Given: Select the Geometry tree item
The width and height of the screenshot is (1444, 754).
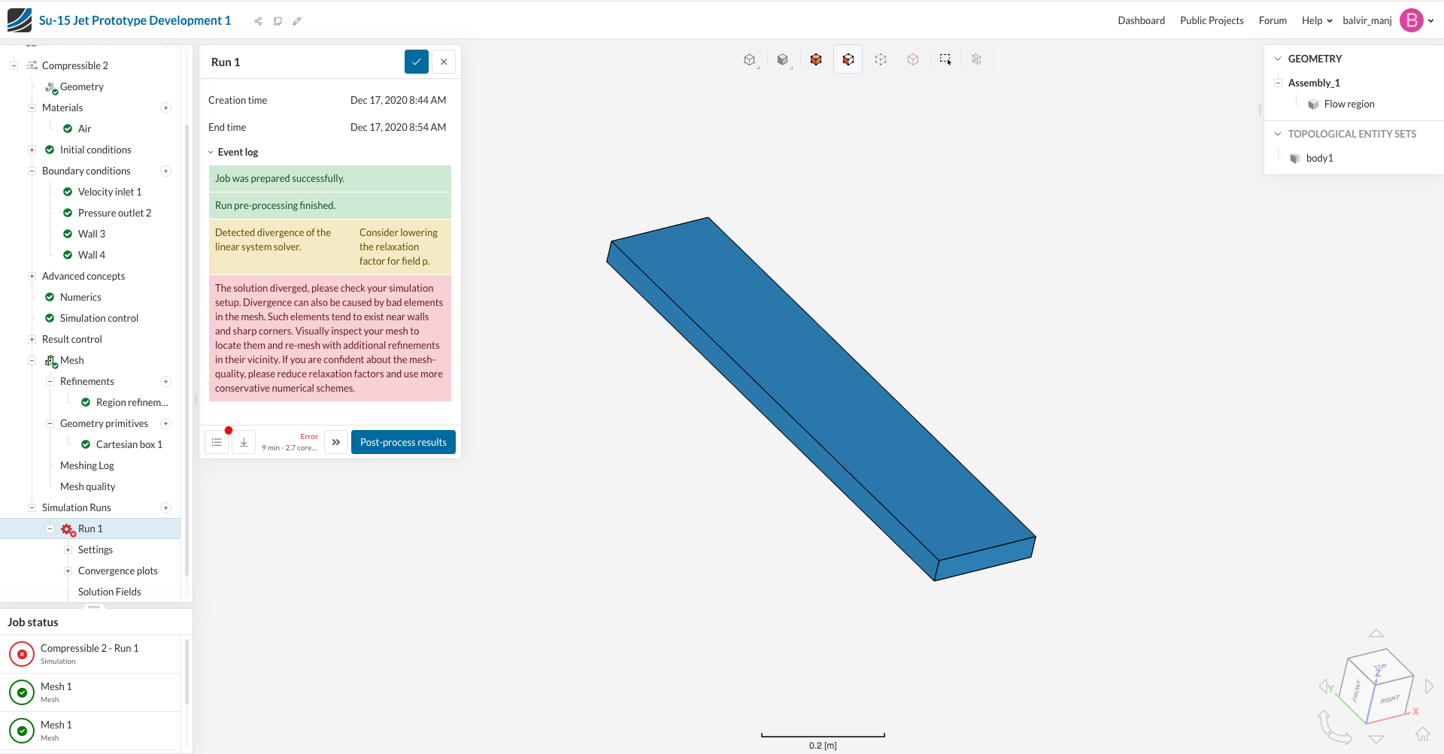Looking at the screenshot, I should [81, 86].
